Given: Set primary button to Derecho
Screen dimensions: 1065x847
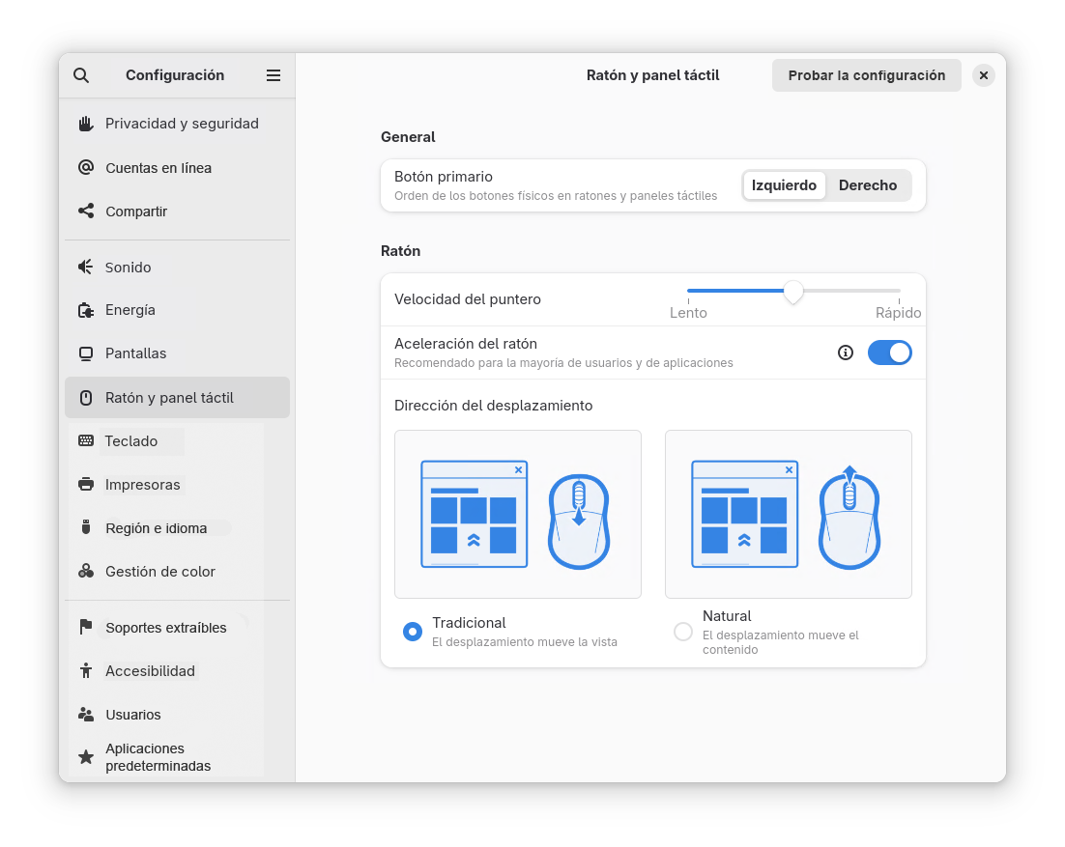Looking at the screenshot, I should 867,184.
